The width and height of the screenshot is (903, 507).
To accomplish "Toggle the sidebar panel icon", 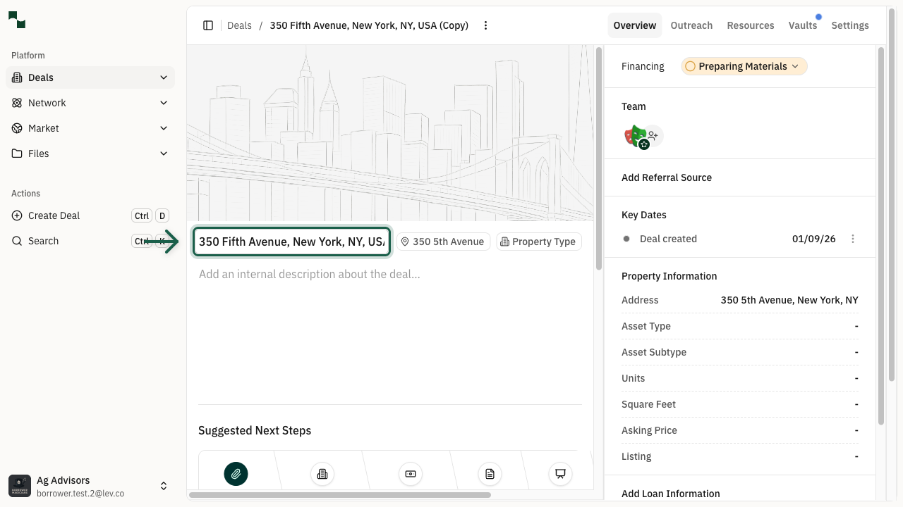I will [208, 25].
